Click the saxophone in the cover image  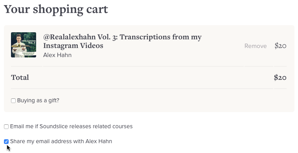[x=21, y=46]
